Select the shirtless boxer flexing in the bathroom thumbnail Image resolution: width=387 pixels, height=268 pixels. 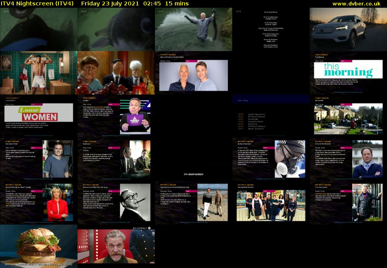coord(38,73)
